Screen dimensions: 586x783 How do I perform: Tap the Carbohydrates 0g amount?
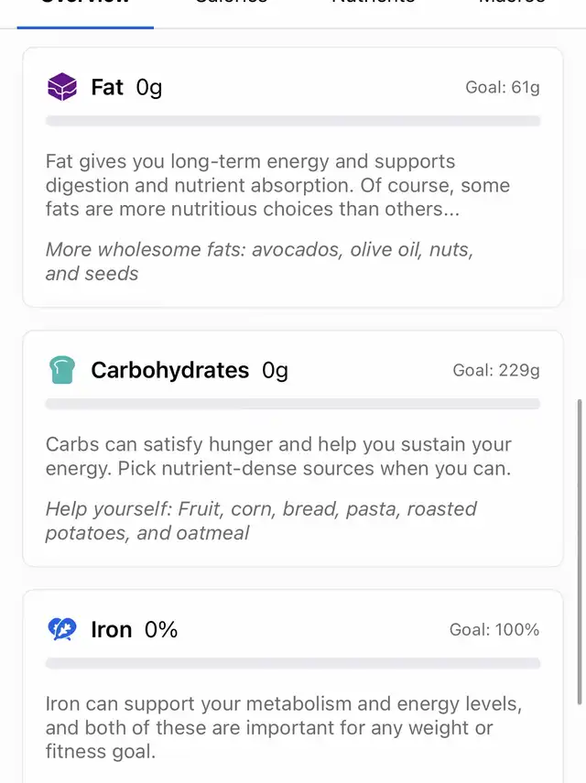point(275,370)
